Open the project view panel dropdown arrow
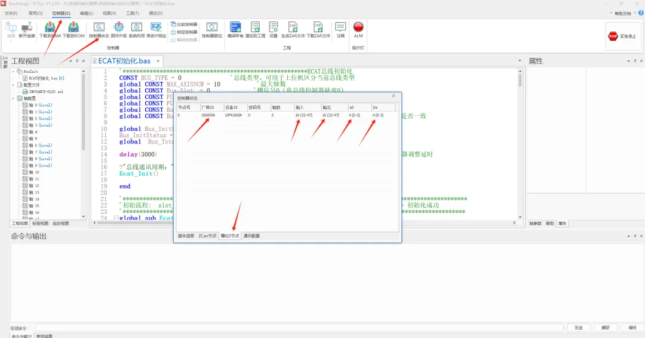645x338 pixels. point(70,61)
